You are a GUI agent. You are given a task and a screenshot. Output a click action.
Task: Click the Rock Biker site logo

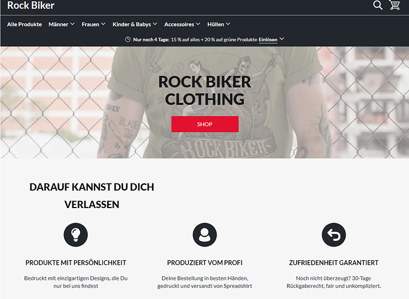tap(30, 5)
